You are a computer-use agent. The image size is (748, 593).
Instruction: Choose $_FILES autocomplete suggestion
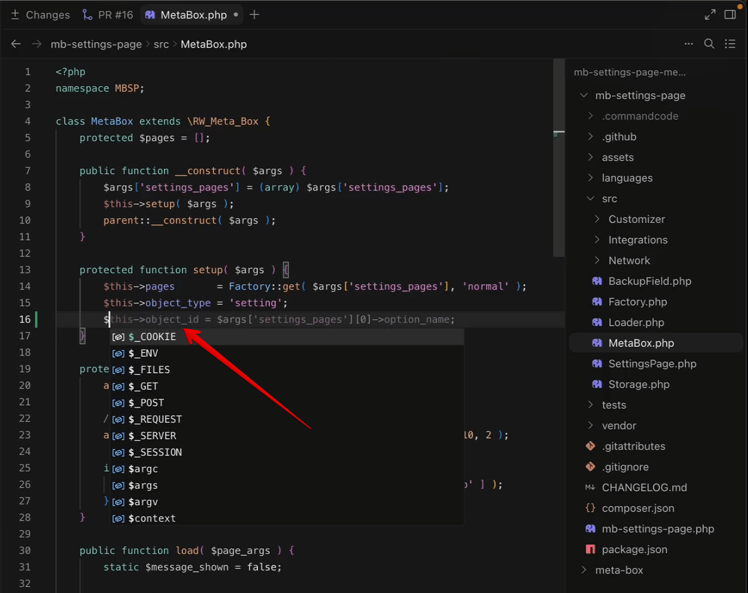[287, 369]
